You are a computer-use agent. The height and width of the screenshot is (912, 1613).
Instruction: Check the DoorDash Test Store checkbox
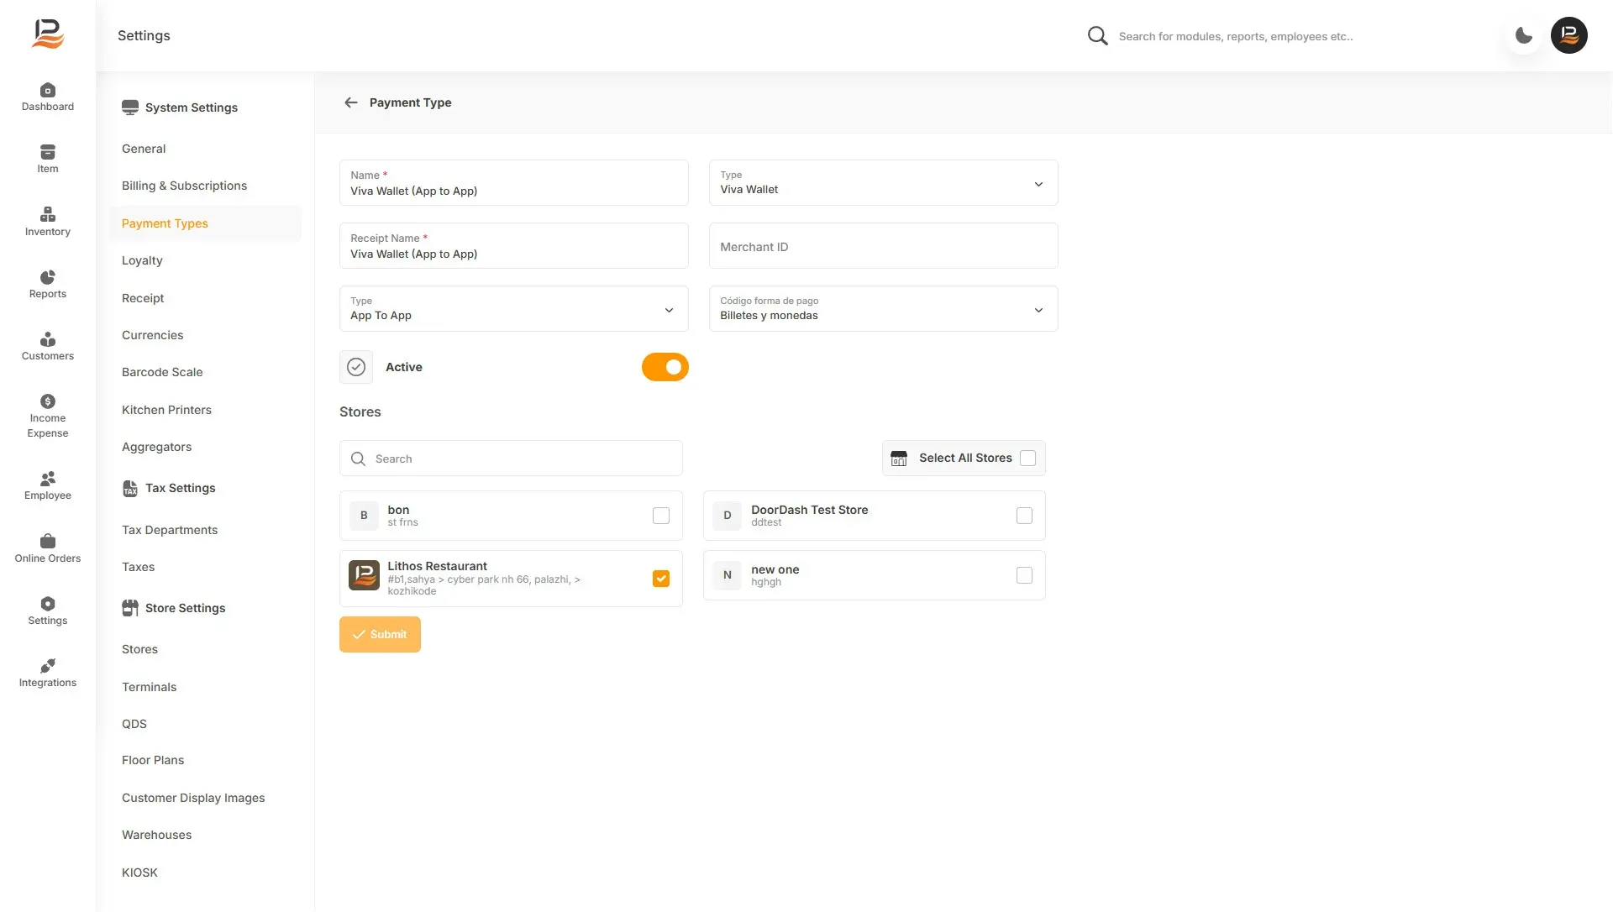point(1024,516)
